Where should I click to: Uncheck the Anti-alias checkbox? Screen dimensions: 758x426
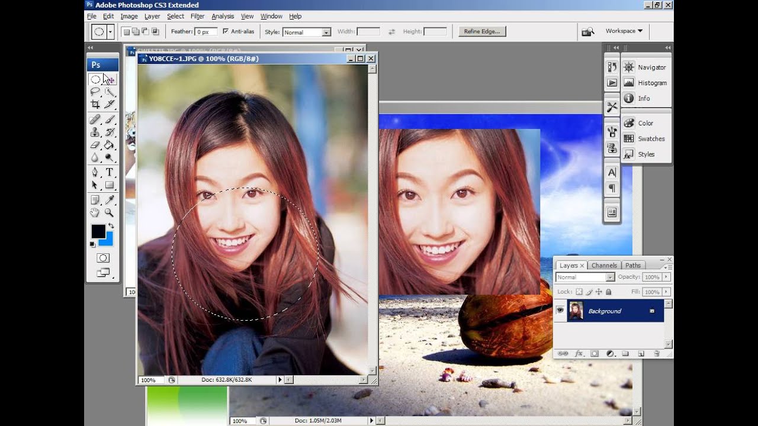pyautogui.click(x=225, y=31)
